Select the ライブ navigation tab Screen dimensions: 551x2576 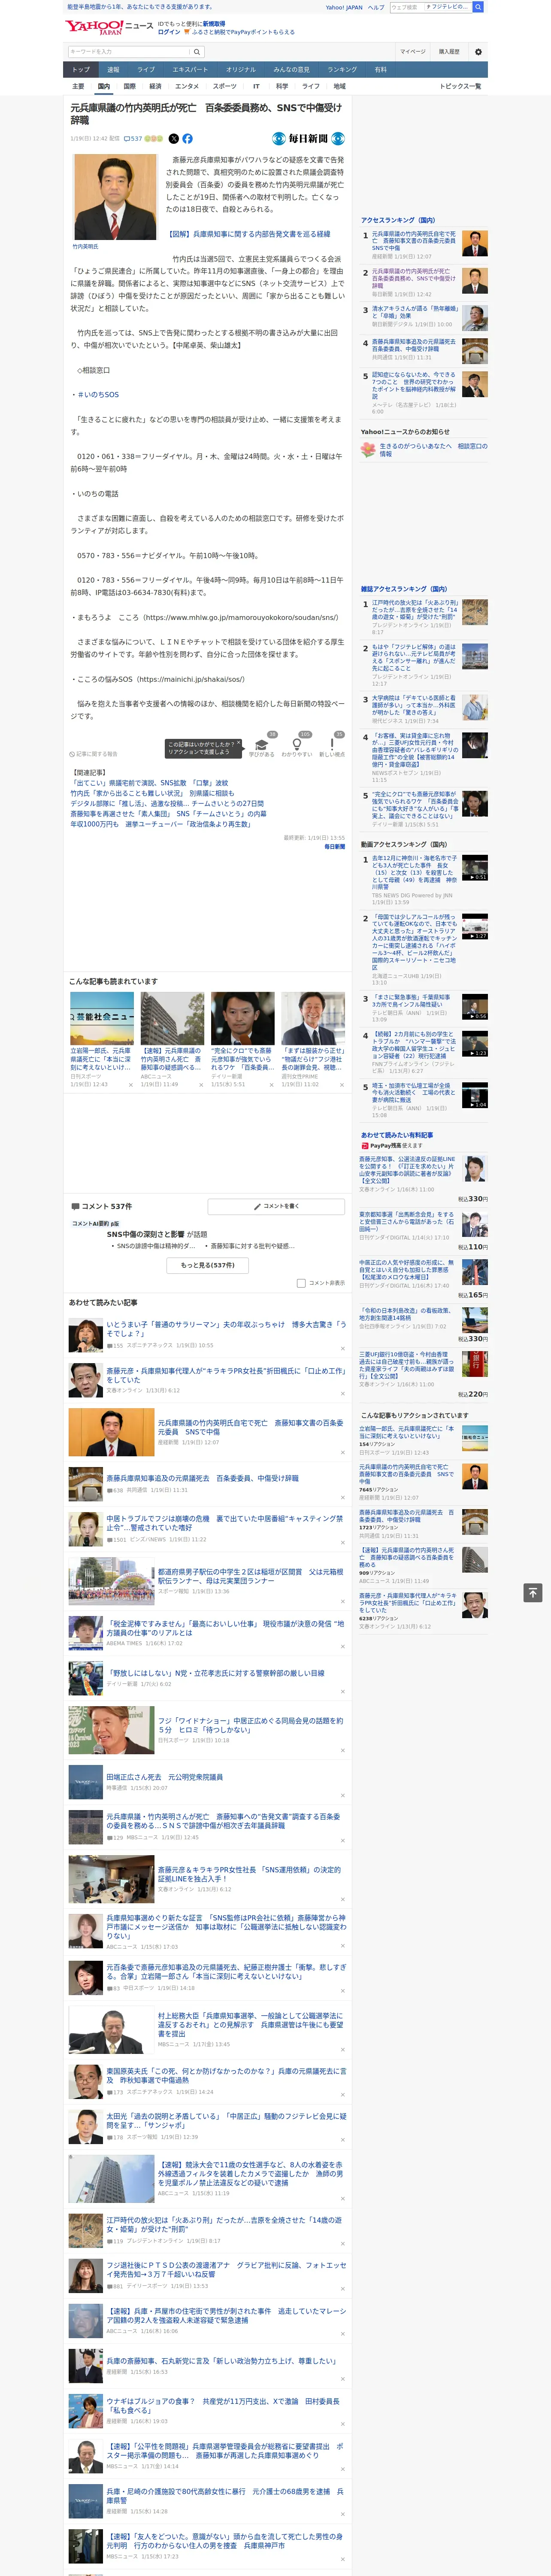[146, 70]
